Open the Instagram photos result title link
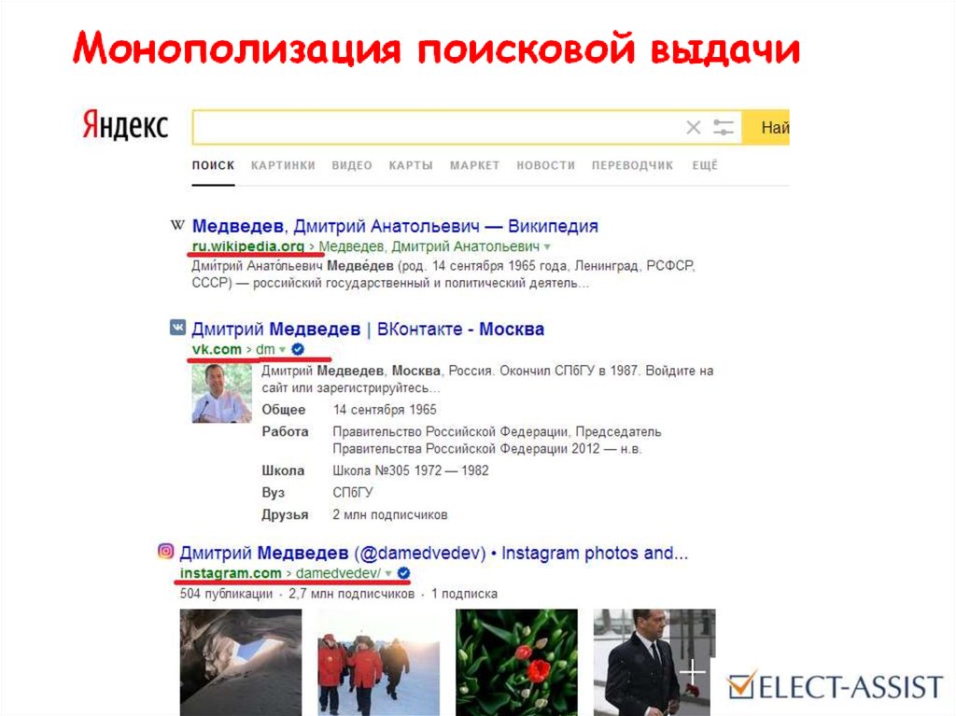 point(433,554)
